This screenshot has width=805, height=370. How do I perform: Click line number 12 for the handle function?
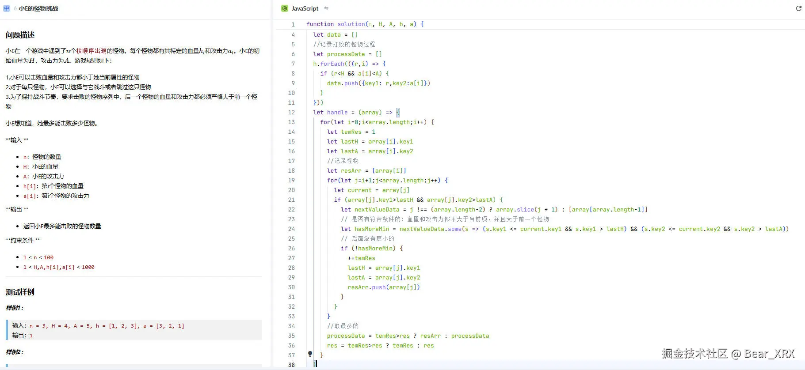[x=291, y=113]
